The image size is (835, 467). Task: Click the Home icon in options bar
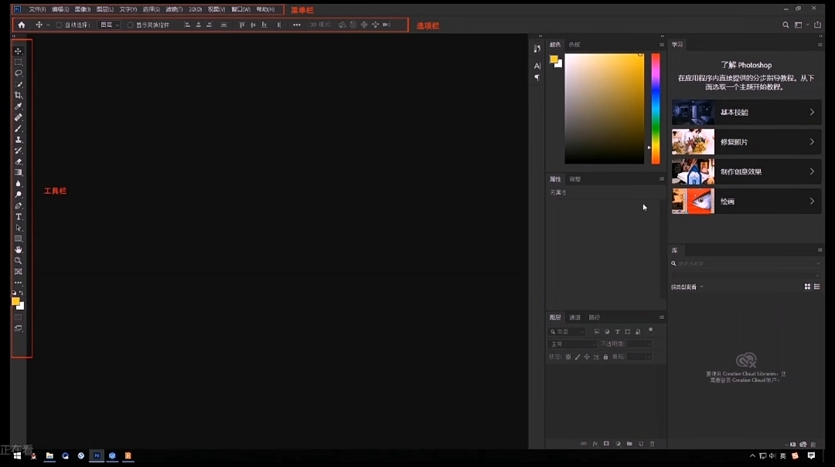pyautogui.click(x=22, y=25)
